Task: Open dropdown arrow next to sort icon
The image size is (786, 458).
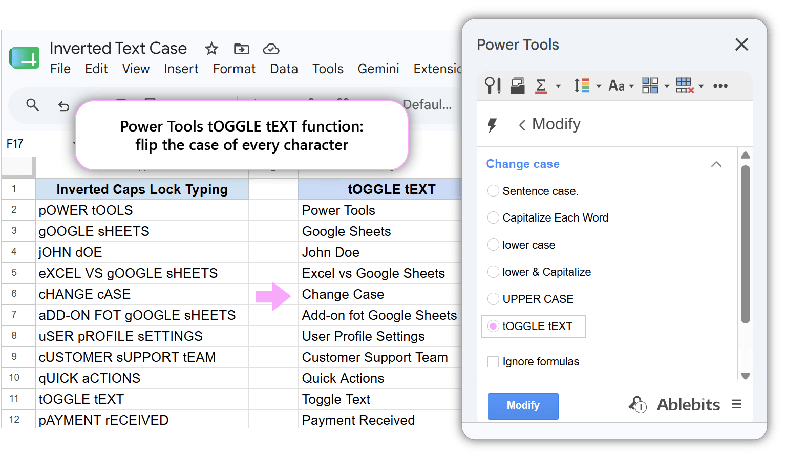Action: coord(599,86)
